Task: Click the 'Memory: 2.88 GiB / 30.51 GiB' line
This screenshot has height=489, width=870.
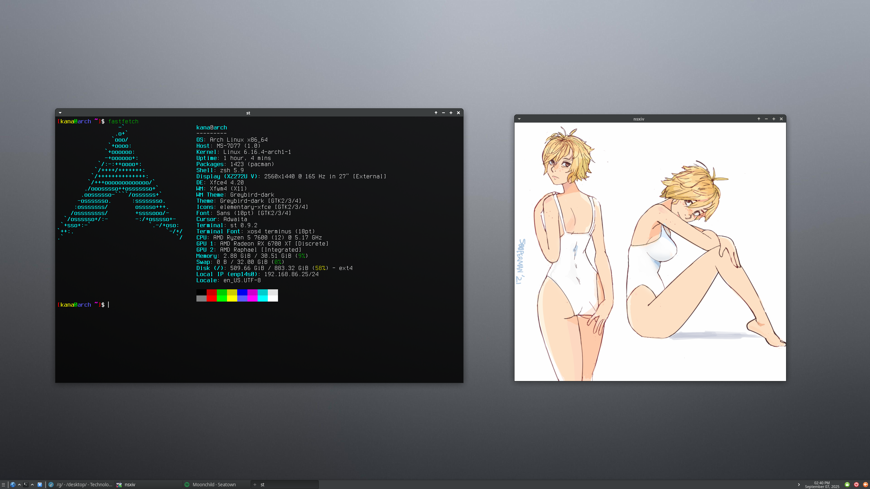Action: (x=252, y=256)
